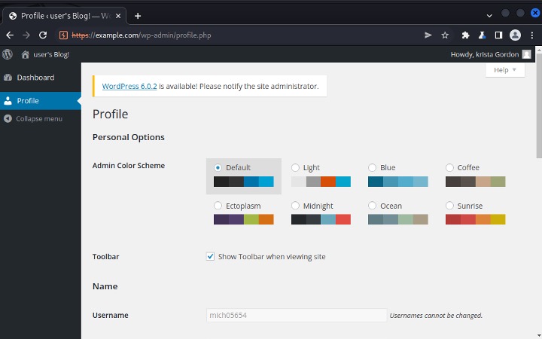The image size is (542, 339).
Task: Click the home icon beside user's Blog!
Action: pos(26,54)
